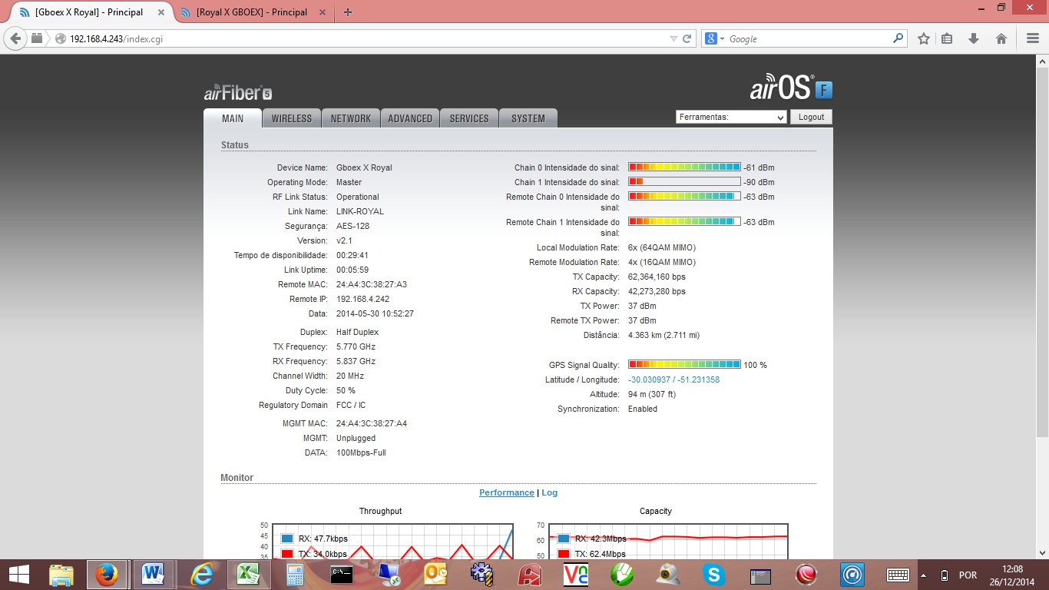Open the NETWORK tab

point(351,118)
